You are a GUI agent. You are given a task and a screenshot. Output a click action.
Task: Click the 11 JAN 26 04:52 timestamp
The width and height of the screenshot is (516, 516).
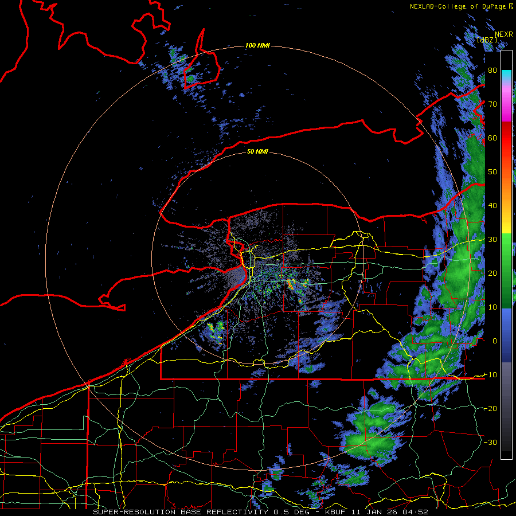(390, 512)
